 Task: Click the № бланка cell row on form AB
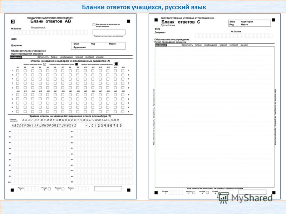coord(49,32)
